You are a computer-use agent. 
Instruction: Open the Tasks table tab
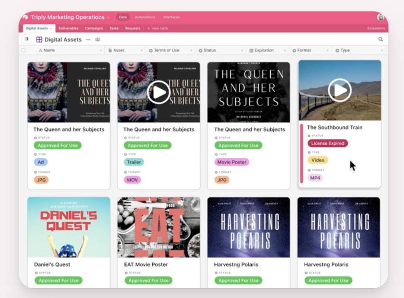click(x=114, y=28)
